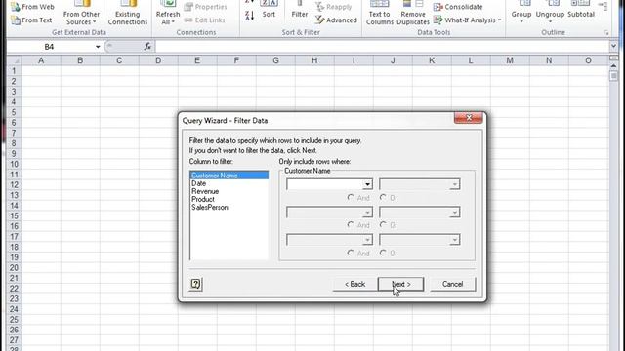This screenshot has height=351, width=625.
Task: Select second And radio button
Action: click(351, 225)
